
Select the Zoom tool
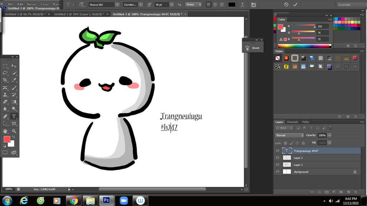pyautogui.click(x=14, y=131)
